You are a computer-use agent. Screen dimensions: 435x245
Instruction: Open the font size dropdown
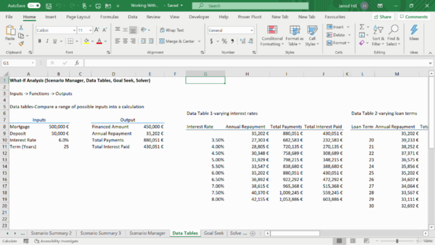[90, 30]
